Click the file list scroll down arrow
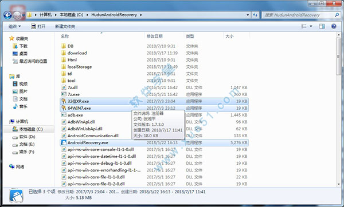This screenshot has height=207, width=344. (x=339, y=184)
